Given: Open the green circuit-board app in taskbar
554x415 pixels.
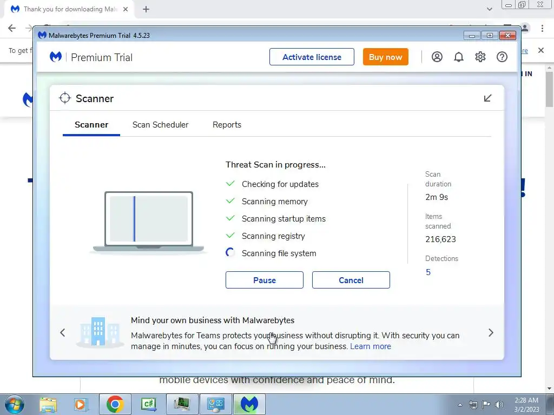Looking at the screenshot, I should [182, 404].
